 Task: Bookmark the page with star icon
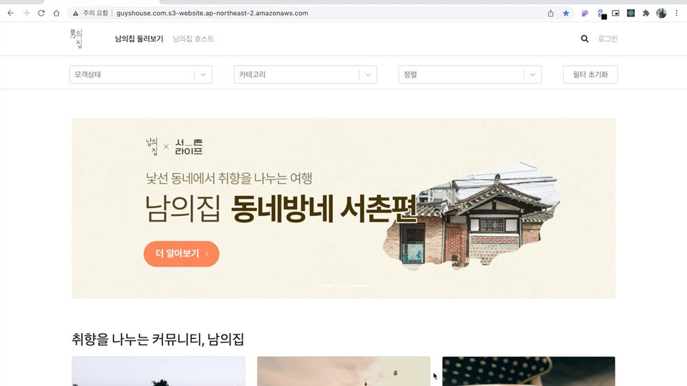[x=566, y=13]
